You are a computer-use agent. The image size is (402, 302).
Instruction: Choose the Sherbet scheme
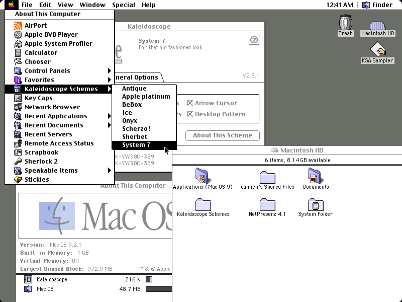click(144, 137)
